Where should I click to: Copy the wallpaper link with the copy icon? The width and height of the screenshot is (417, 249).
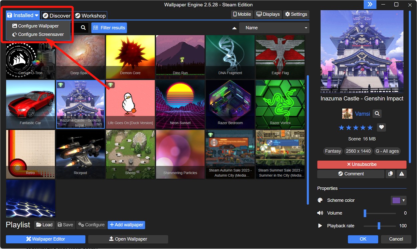pyautogui.click(x=390, y=174)
